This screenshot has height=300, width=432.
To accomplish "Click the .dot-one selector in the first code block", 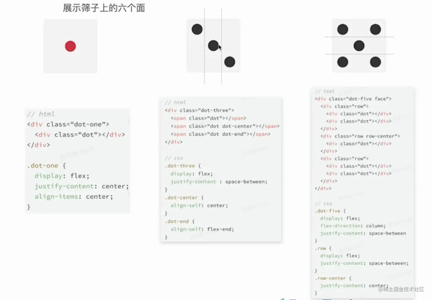I will click(x=43, y=166).
